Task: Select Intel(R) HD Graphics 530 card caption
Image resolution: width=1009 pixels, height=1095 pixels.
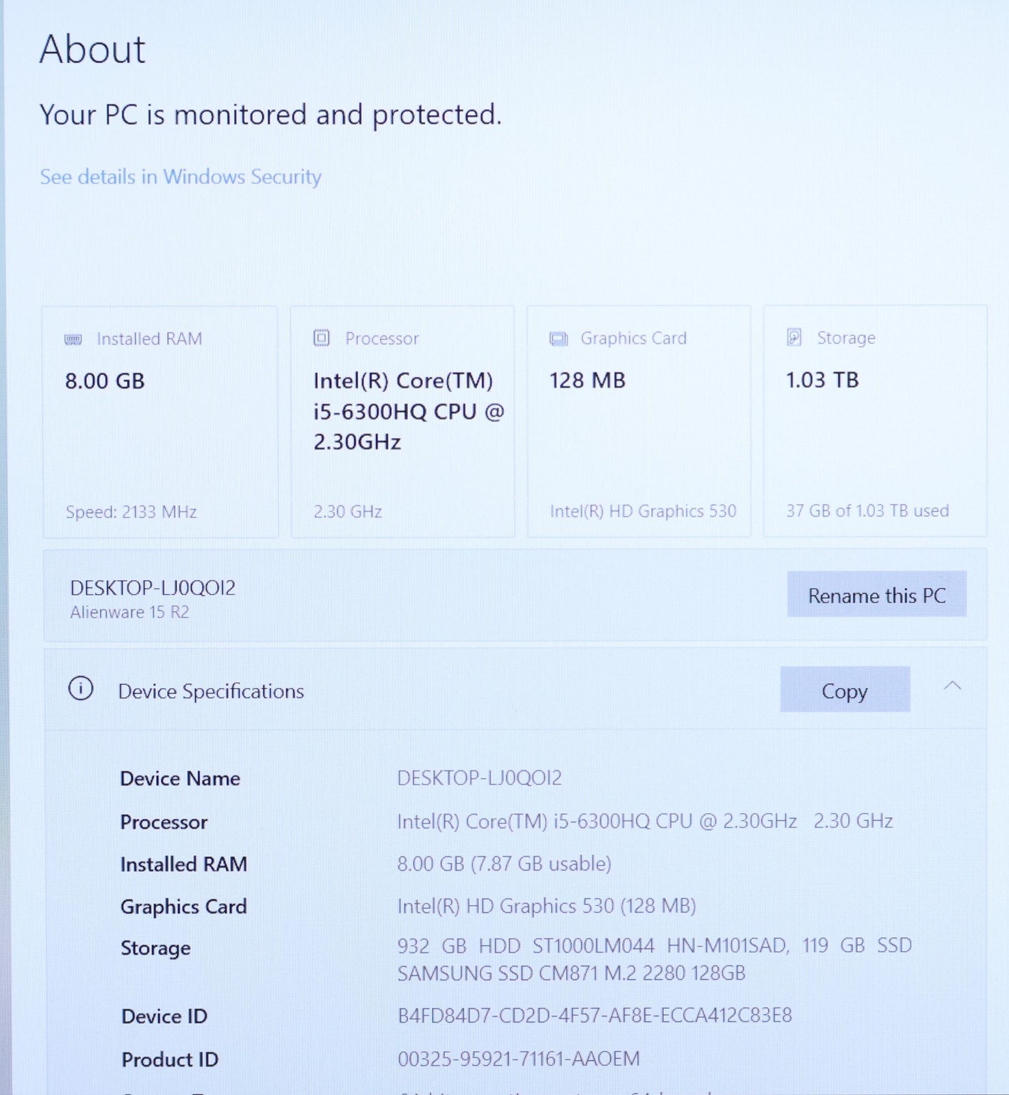Action: (x=643, y=511)
